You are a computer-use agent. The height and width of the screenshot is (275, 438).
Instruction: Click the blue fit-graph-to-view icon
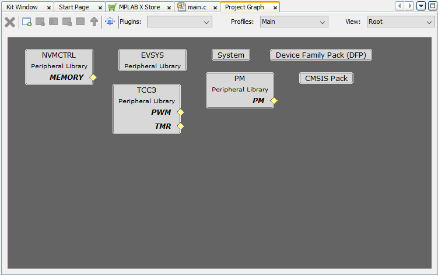tap(110, 22)
